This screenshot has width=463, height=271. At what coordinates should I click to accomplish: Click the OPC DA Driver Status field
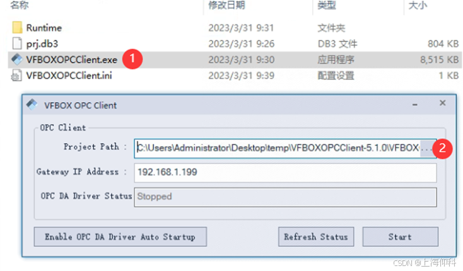coord(285,197)
